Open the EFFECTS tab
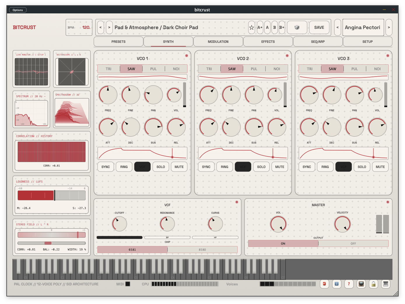 (x=268, y=42)
